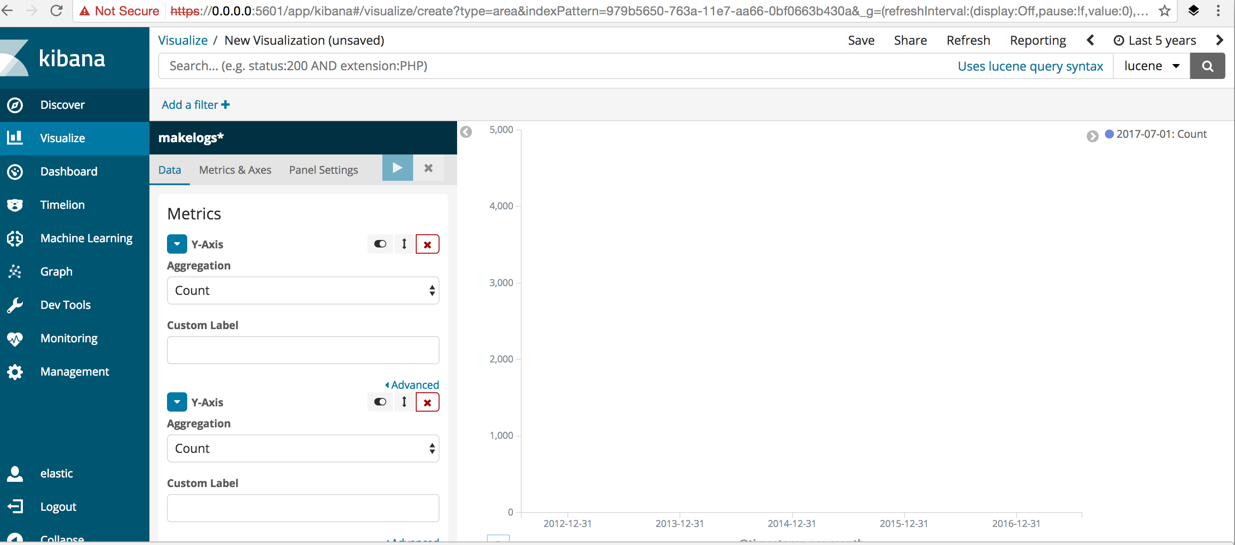
Task: Open Dev Tools wrench icon
Action: tap(15, 305)
